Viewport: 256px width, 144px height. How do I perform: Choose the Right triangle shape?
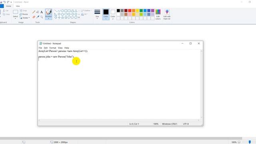pos(56,14)
